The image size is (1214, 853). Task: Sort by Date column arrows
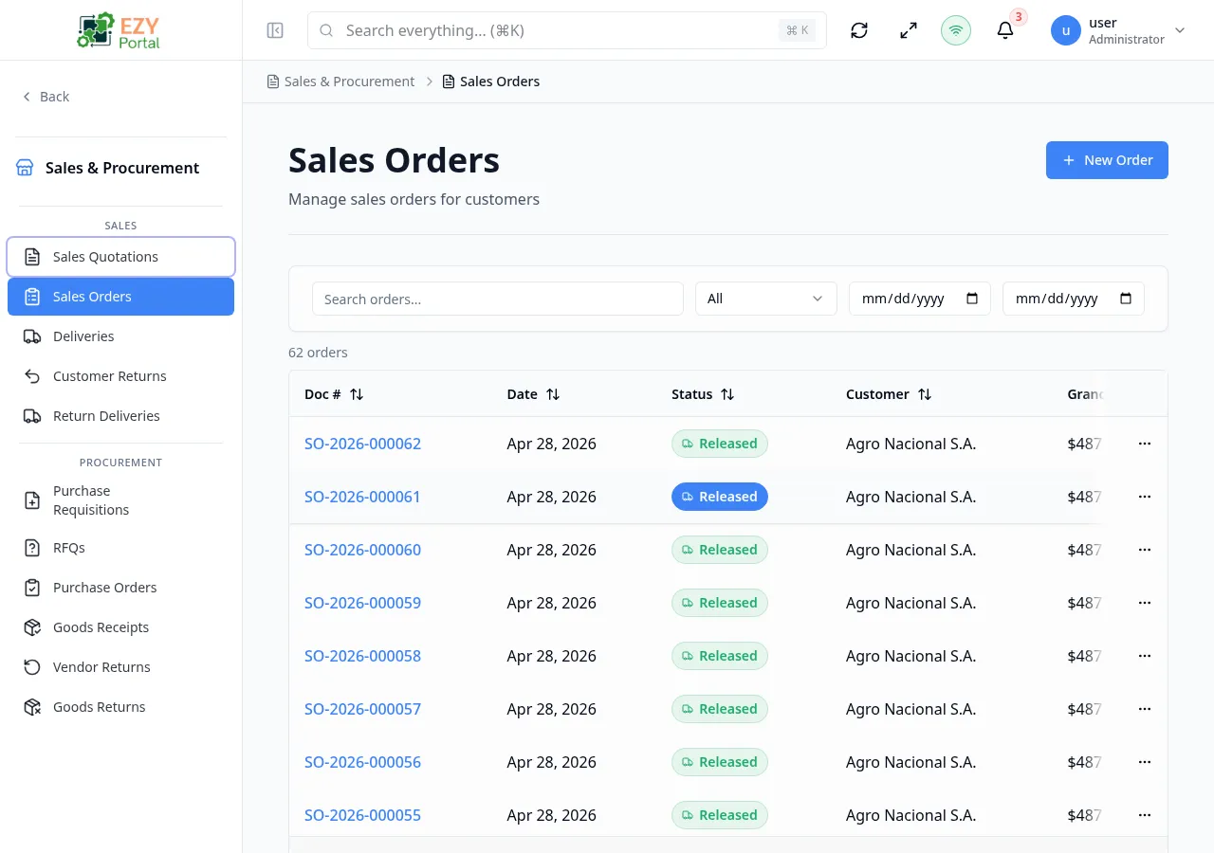[553, 394]
